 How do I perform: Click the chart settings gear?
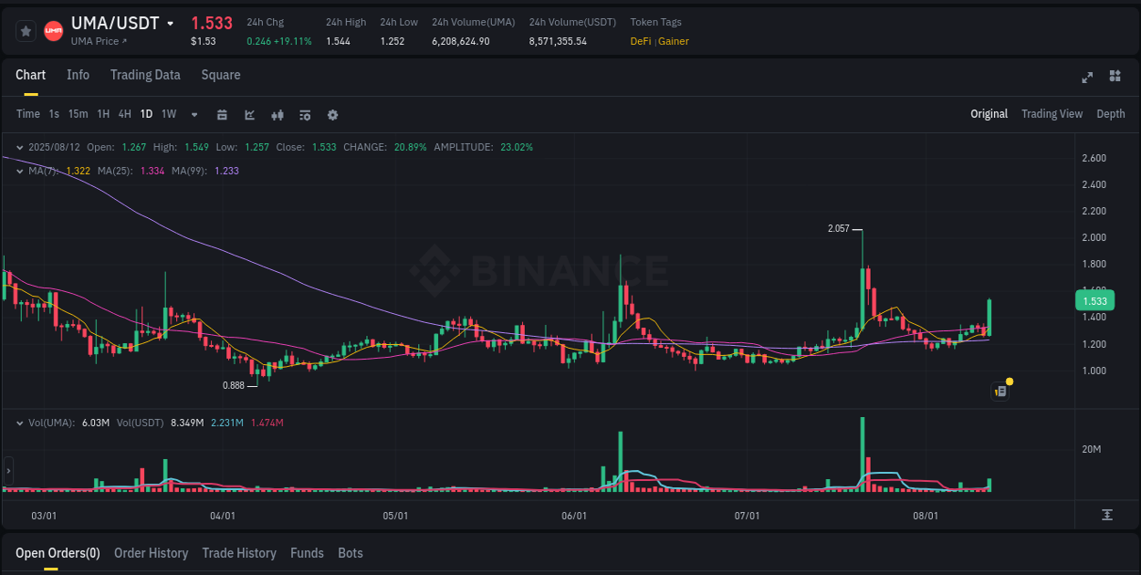[332, 114]
